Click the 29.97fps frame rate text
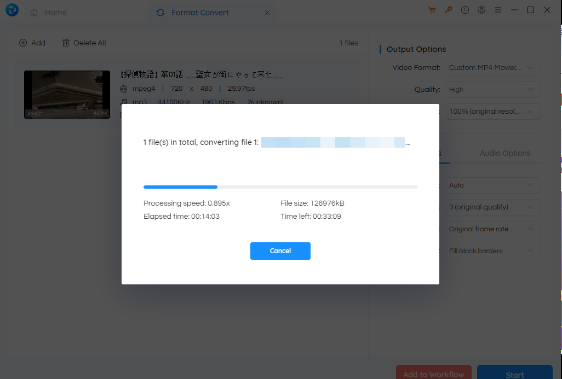 coord(241,89)
